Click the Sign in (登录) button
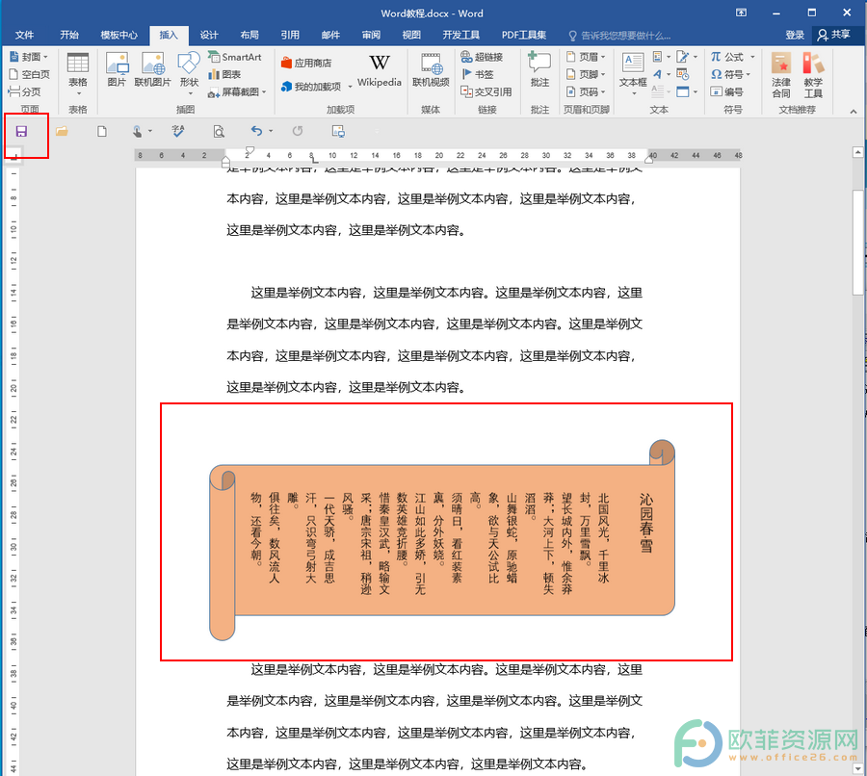The image size is (867, 776). (x=795, y=35)
